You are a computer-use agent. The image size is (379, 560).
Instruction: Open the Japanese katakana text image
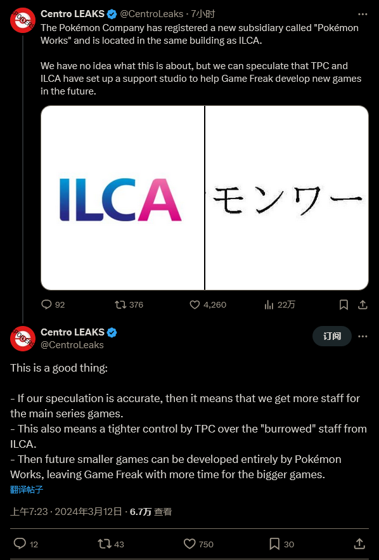point(287,198)
